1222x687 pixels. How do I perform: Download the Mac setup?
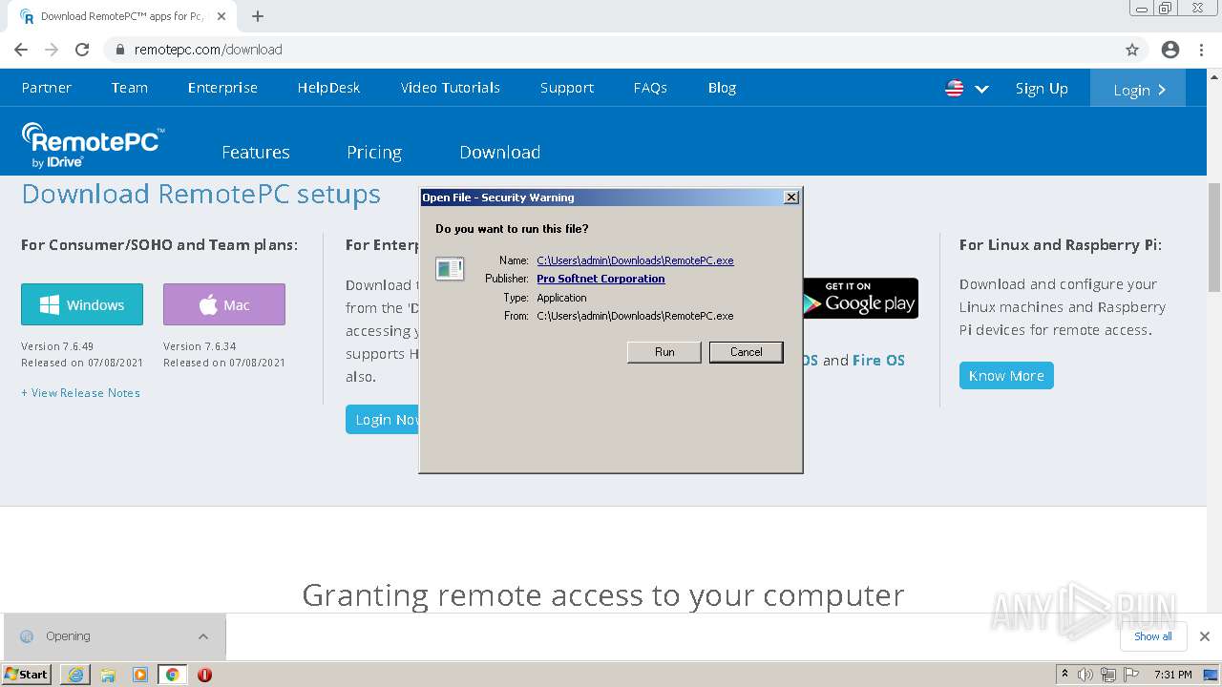tap(224, 304)
